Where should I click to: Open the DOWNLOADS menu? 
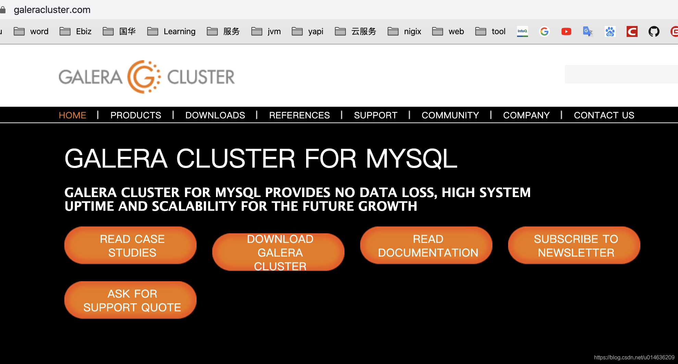coord(215,115)
